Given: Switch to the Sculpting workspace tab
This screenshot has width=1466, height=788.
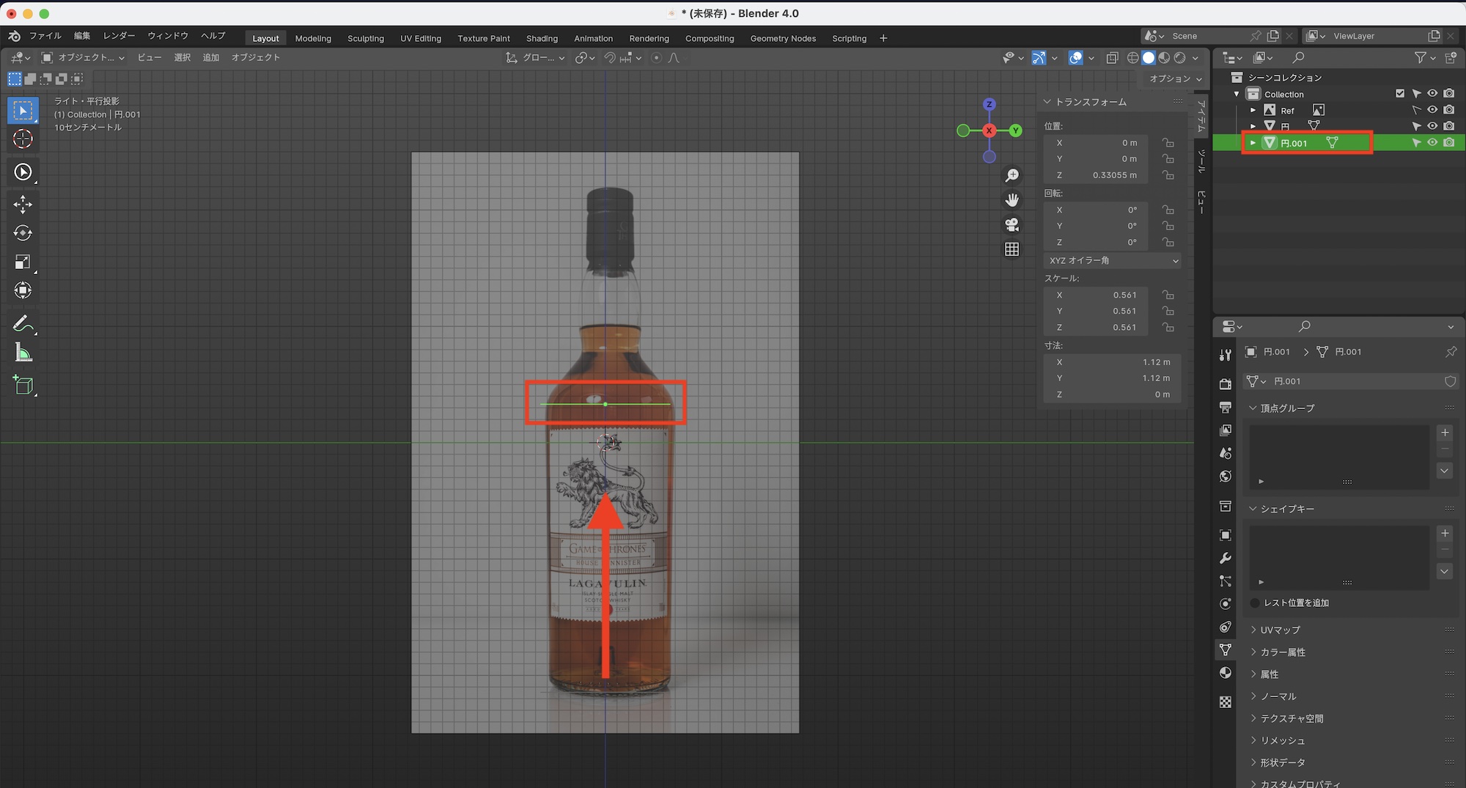Looking at the screenshot, I should coord(365,38).
